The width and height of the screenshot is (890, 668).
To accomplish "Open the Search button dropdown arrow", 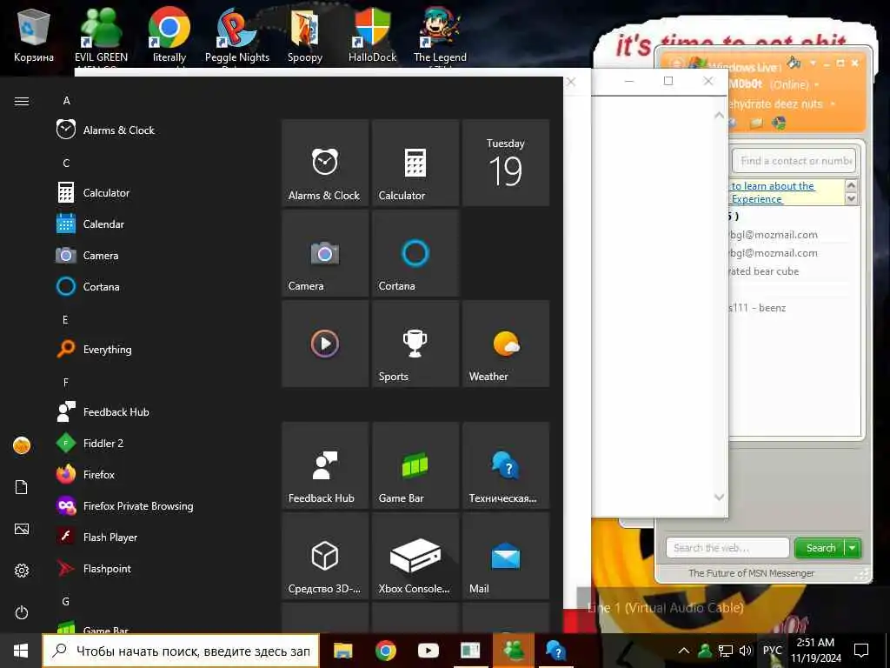I will (x=853, y=548).
